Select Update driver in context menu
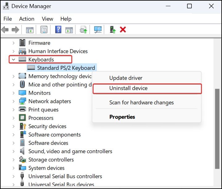 pyautogui.click(x=126, y=78)
